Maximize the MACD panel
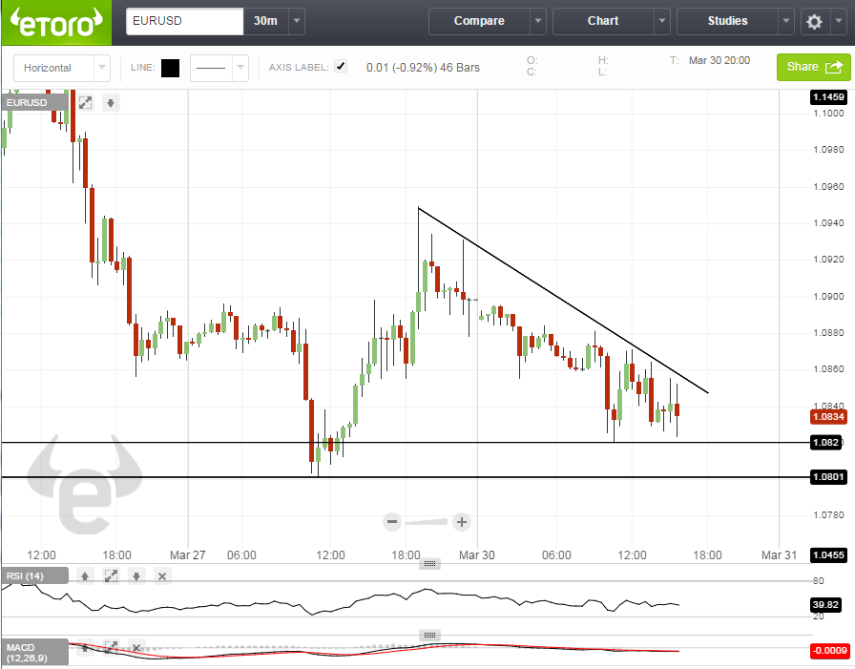 (x=111, y=648)
